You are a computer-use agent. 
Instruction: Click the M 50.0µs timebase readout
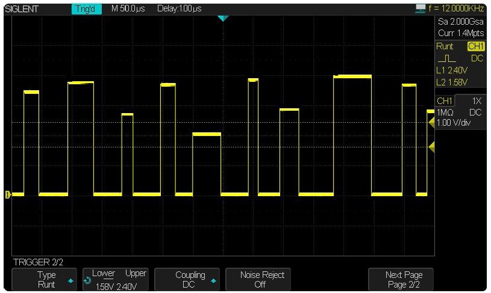tap(128, 9)
